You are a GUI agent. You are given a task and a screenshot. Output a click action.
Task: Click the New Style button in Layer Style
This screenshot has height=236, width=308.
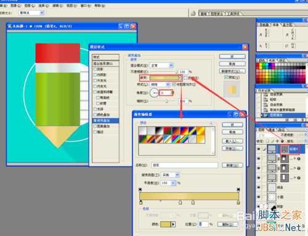(232, 71)
